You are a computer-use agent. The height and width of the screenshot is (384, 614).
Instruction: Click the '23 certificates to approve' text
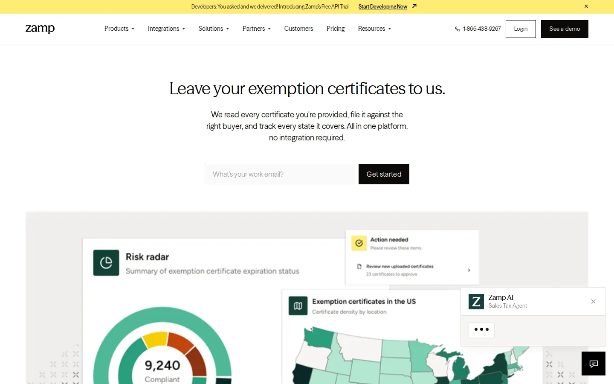[391, 274]
